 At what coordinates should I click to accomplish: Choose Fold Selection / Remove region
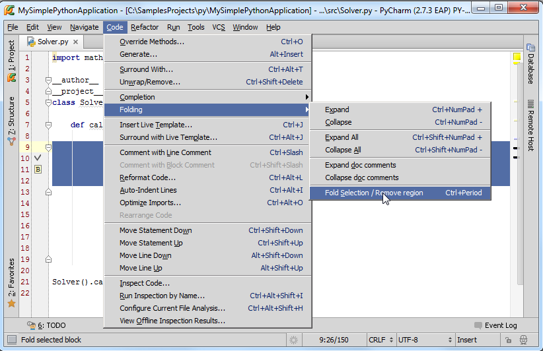click(x=400, y=193)
